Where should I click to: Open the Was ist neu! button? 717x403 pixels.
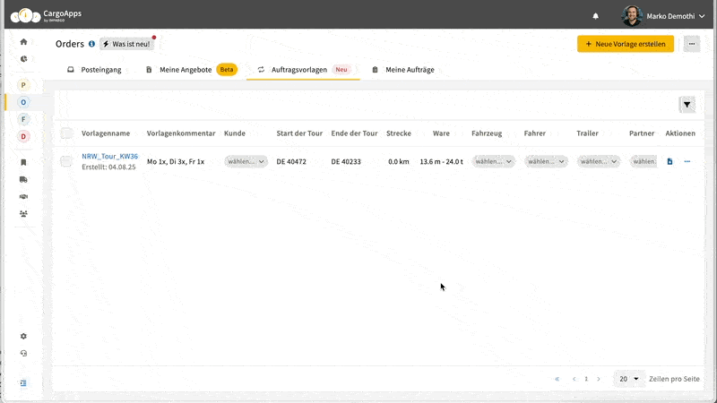tap(126, 44)
